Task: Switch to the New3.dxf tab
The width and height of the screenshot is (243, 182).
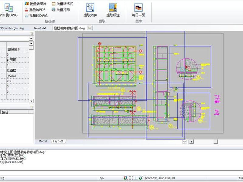Action: 40,28
